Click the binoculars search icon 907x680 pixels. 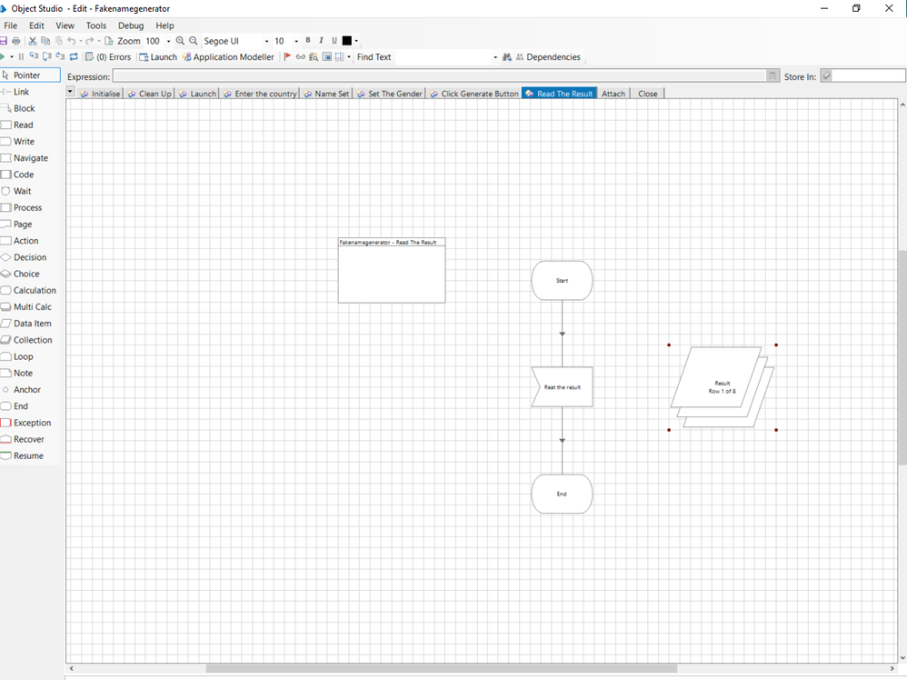[507, 56]
